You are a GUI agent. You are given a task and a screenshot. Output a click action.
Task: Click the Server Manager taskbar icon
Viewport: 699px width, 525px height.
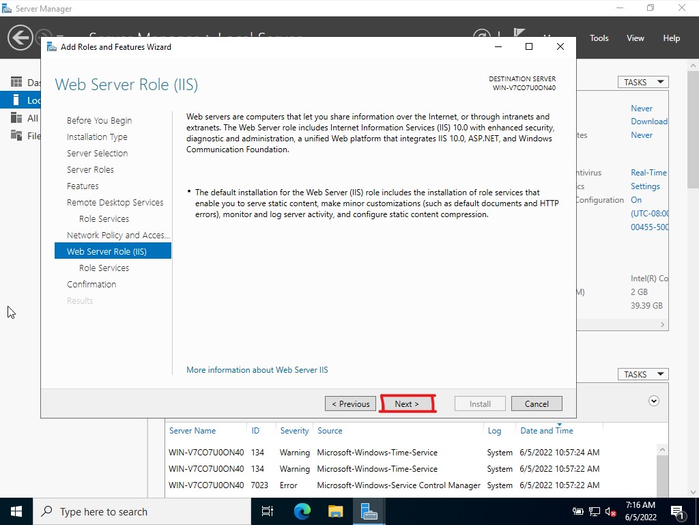[x=369, y=511]
